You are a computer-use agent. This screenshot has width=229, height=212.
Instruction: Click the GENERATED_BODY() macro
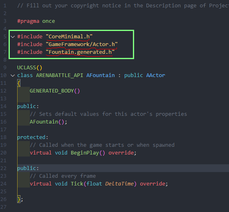[x=55, y=91]
